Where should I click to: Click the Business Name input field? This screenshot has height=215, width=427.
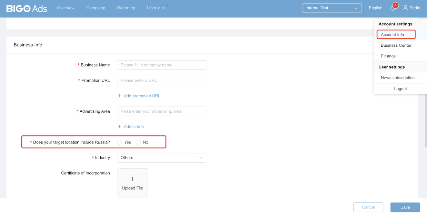162,65
